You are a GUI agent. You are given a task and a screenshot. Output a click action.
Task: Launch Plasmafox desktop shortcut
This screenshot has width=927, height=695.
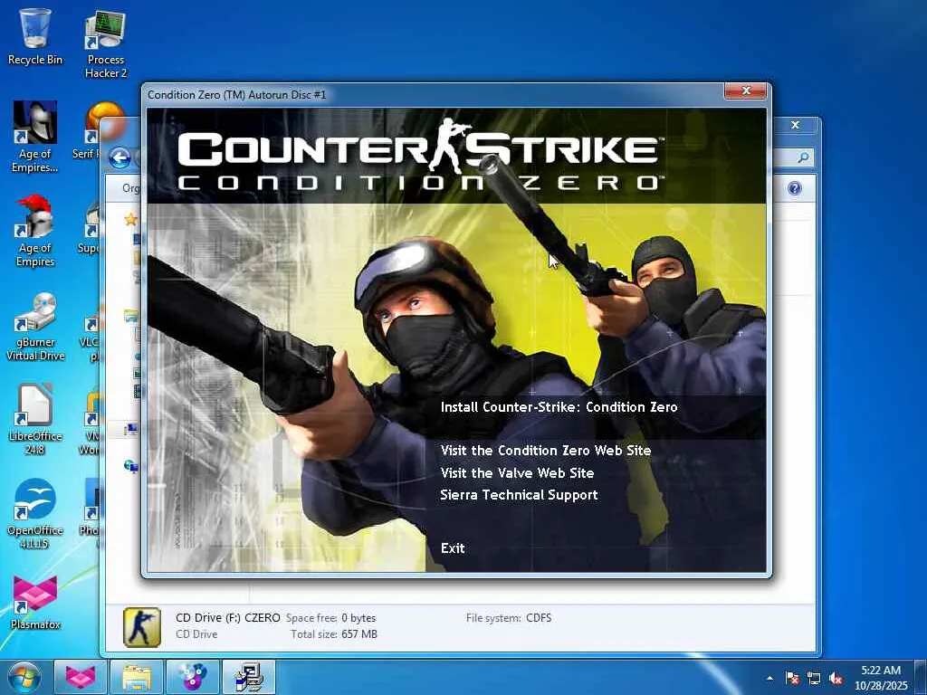[35, 602]
